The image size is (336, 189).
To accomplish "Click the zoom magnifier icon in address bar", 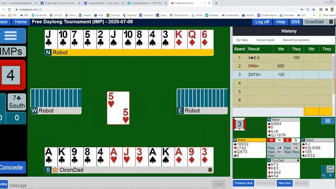I will click(308, 9).
